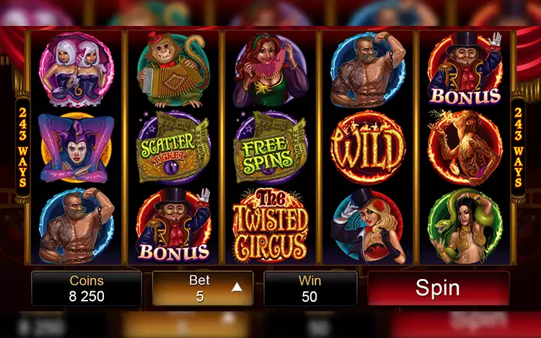The height and width of the screenshot is (338, 541).
Task: Tap the fire breather symbol
Action: [x=465, y=148]
